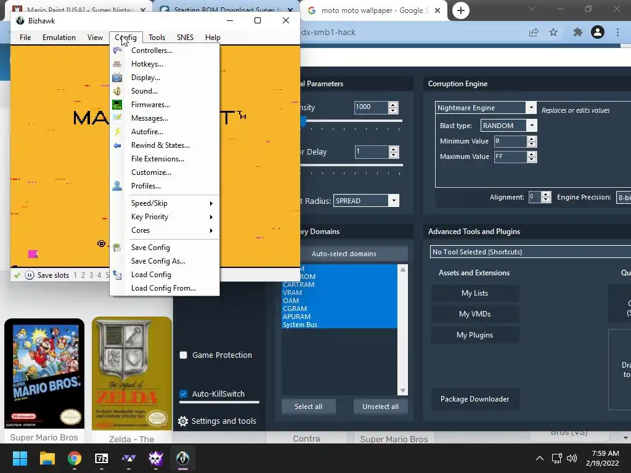The image size is (631, 473).
Task: Click the Select all button
Action: tap(308, 406)
